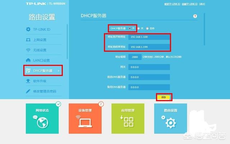Click the TP-LINK ID gear icon
230x144 pixels.
click(x=28, y=29)
